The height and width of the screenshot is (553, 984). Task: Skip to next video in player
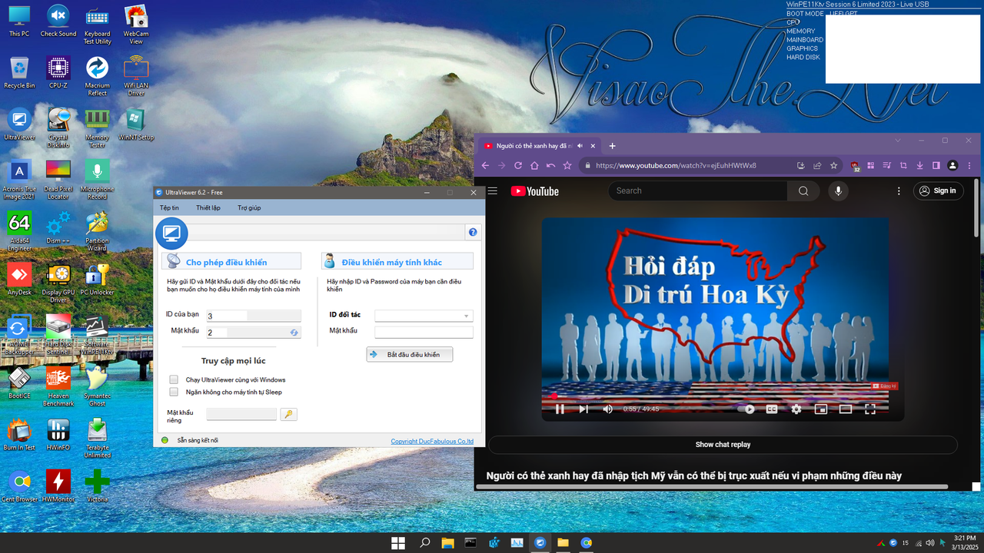click(583, 409)
